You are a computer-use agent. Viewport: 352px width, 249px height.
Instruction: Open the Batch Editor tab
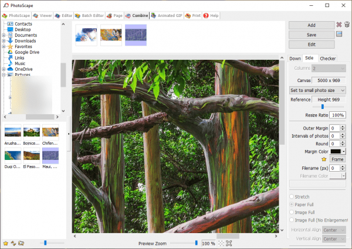point(89,15)
